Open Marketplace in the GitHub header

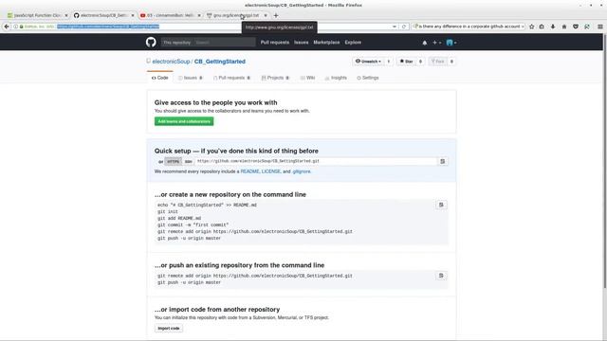click(x=326, y=43)
